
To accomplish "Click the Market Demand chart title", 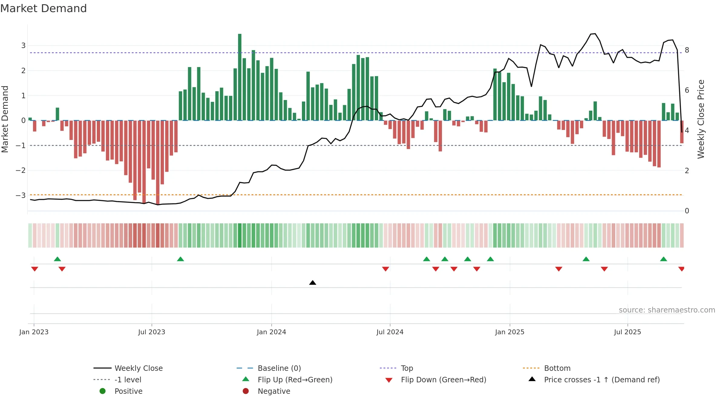I will click(x=44, y=8).
